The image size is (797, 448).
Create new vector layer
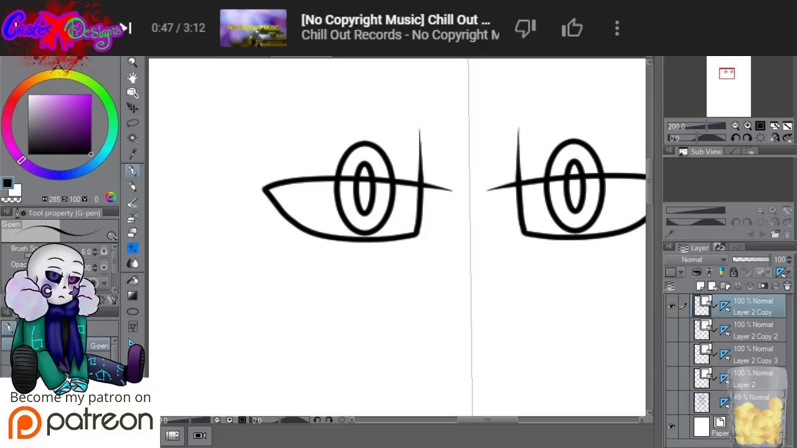click(713, 286)
